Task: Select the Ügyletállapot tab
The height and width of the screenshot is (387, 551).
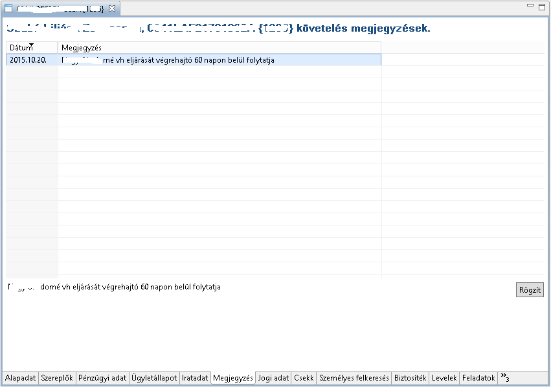Action: pyautogui.click(x=154, y=378)
